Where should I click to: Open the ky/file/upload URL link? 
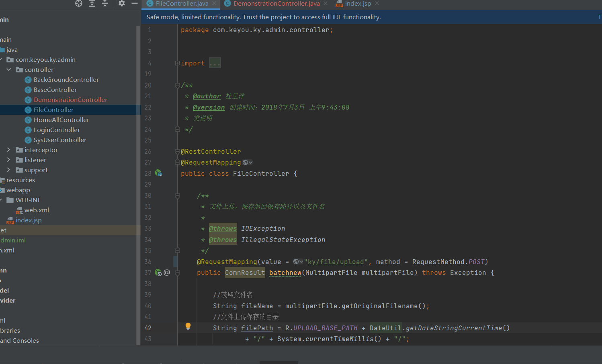(x=336, y=262)
